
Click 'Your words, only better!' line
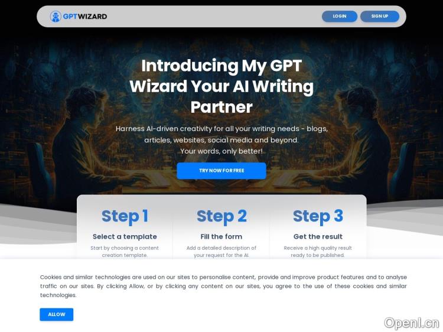coord(221,151)
